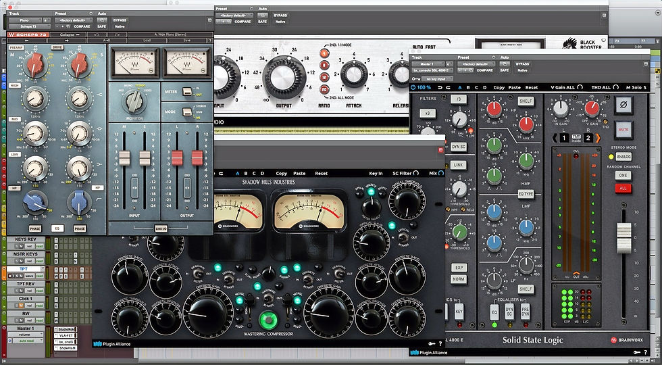Click the MSTR KEYS track name
The image size is (662, 365).
point(26,254)
